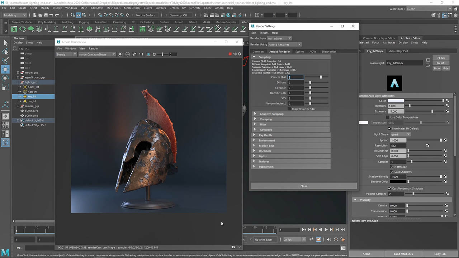The image size is (459, 258).
Task: Switch to Diagnostics tab in Render Settings
Action: [329, 52]
